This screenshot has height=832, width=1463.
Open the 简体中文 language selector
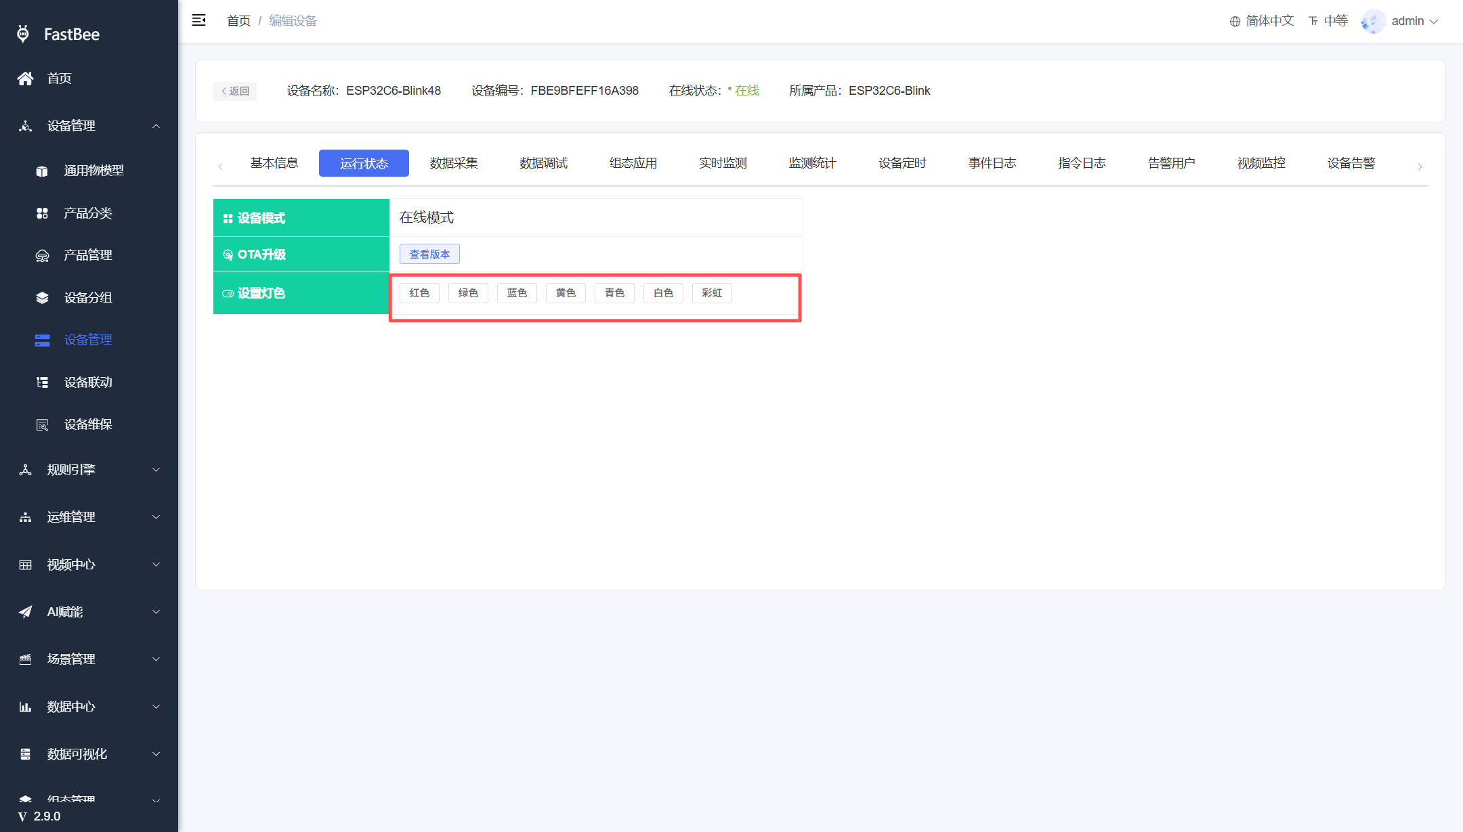pos(1262,21)
